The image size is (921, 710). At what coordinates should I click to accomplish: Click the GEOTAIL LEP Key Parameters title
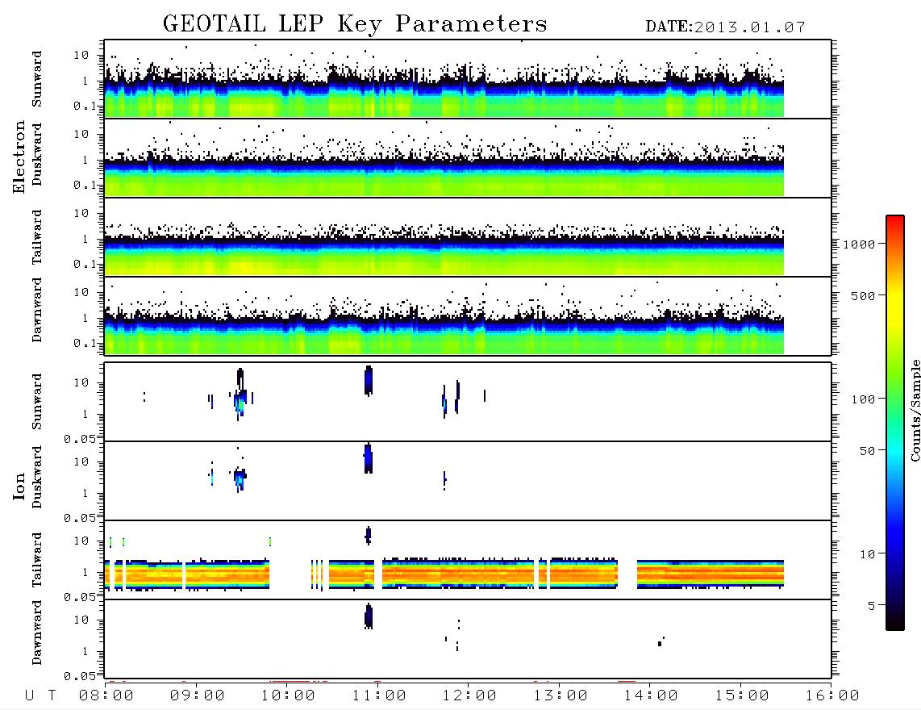[x=355, y=24]
